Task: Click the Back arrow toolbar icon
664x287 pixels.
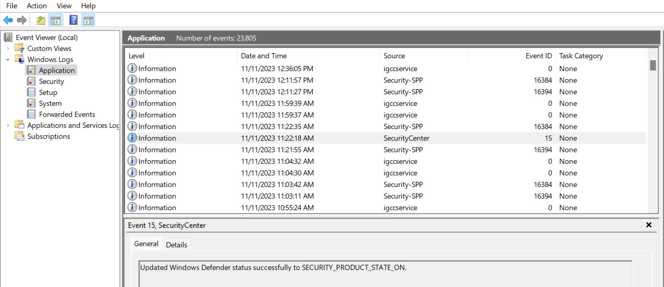Action: point(8,20)
